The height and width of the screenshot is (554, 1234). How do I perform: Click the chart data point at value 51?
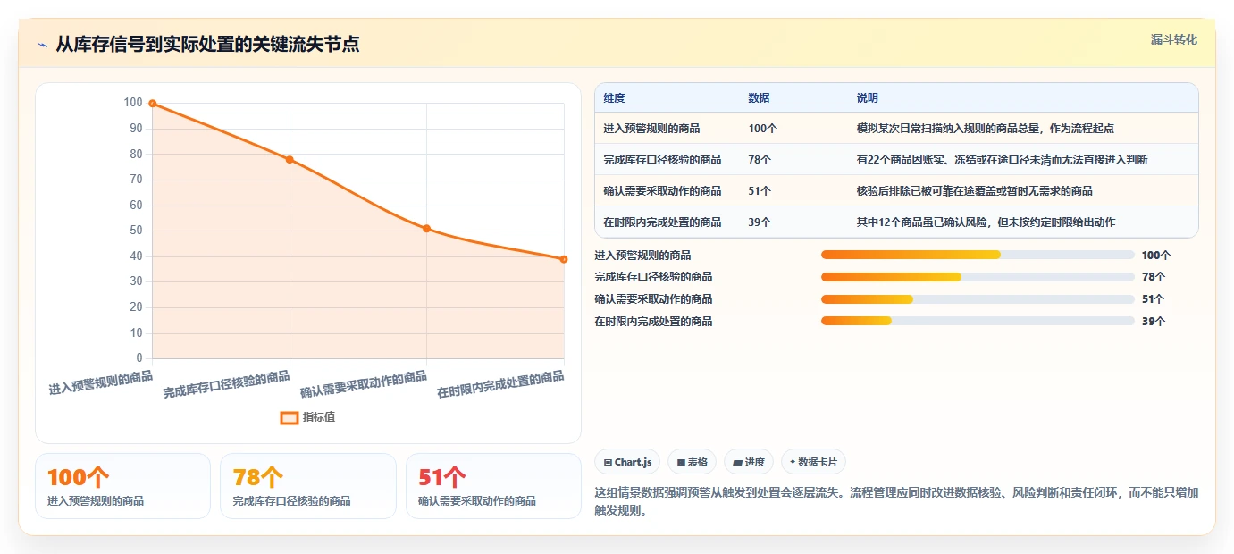point(427,229)
